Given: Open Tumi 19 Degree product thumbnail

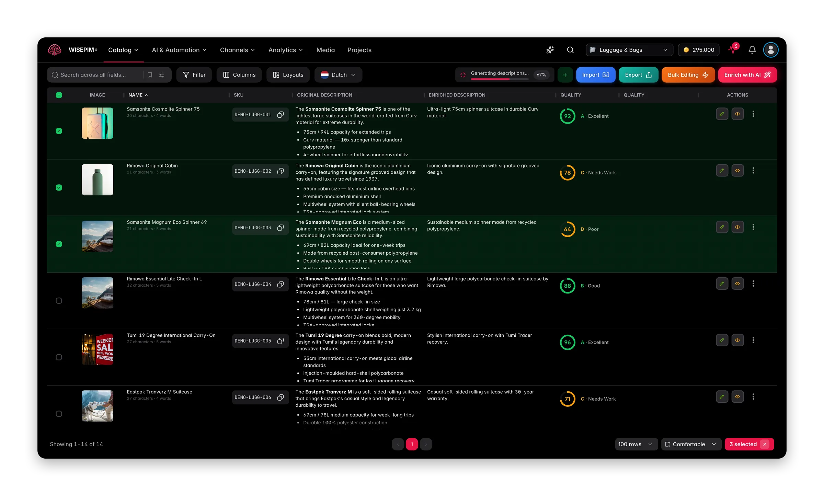Looking at the screenshot, I should 98,349.
